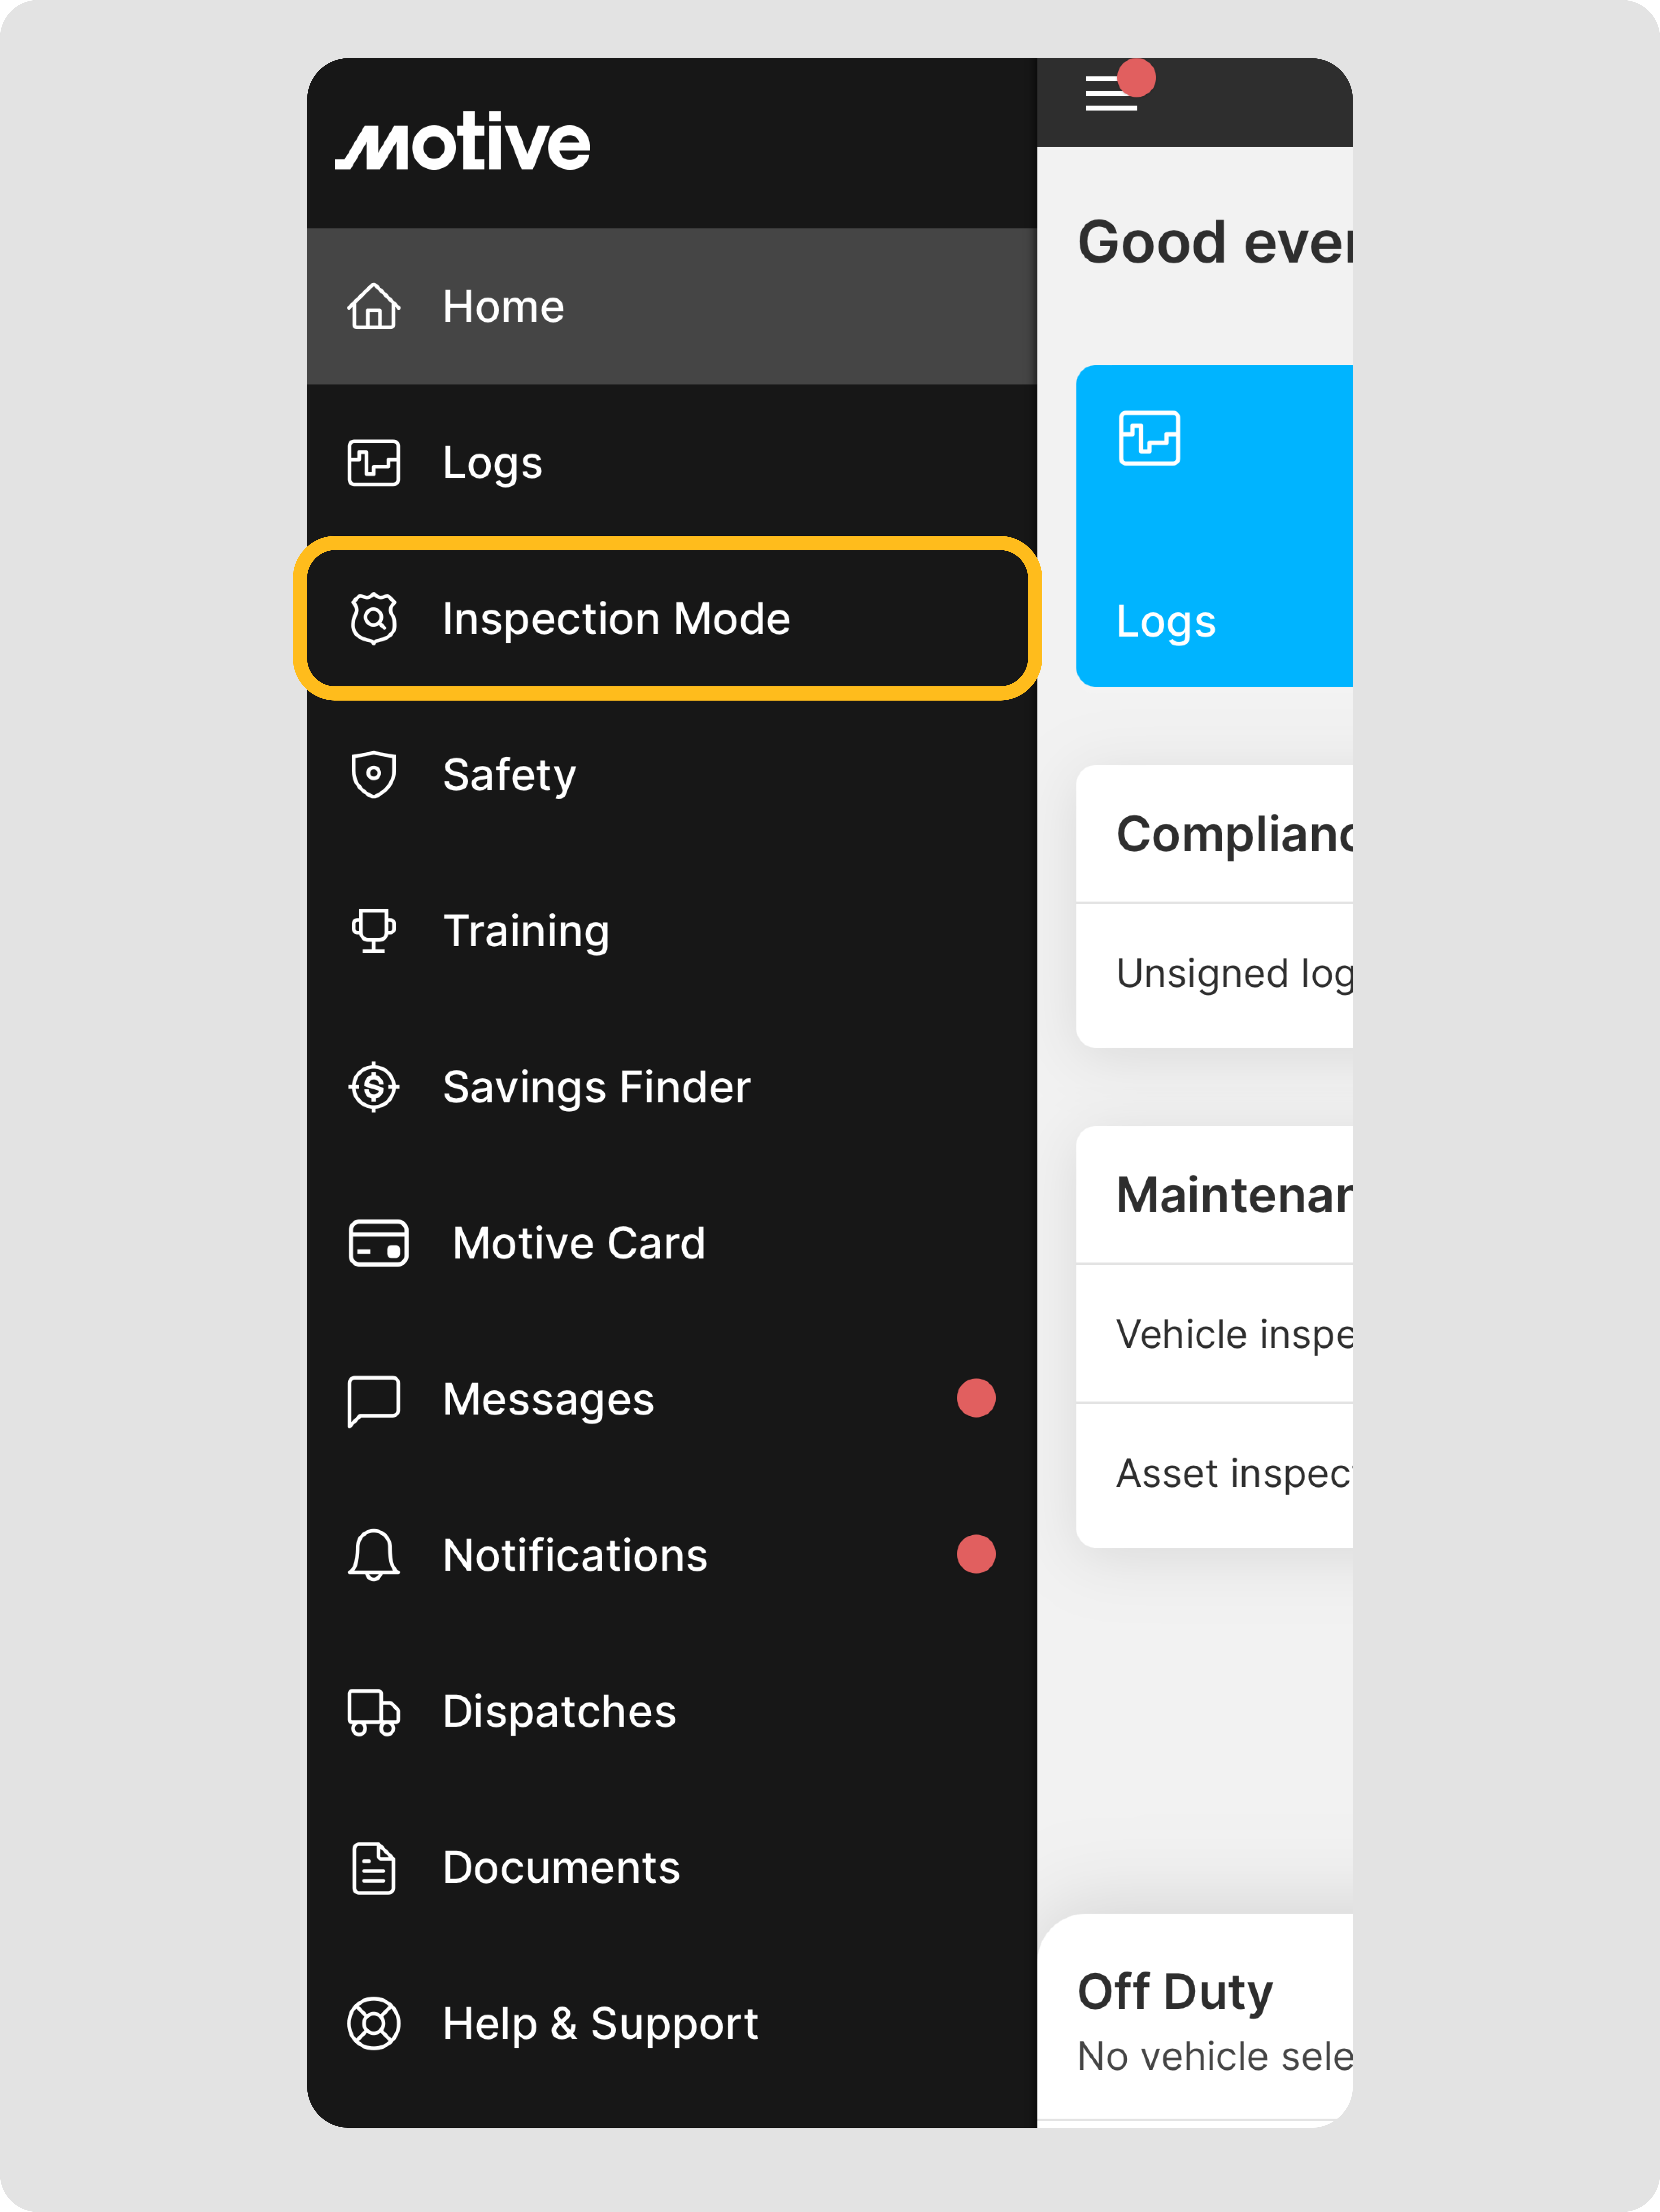Click the Motive Card credit card icon

(x=378, y=1243)
